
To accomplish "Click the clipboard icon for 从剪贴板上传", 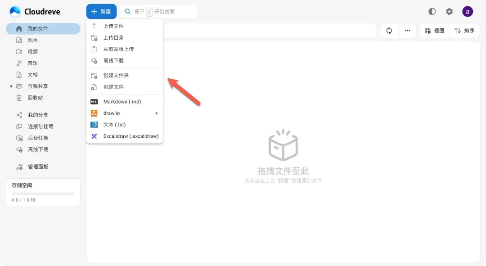I will click(x=94, y=50).
